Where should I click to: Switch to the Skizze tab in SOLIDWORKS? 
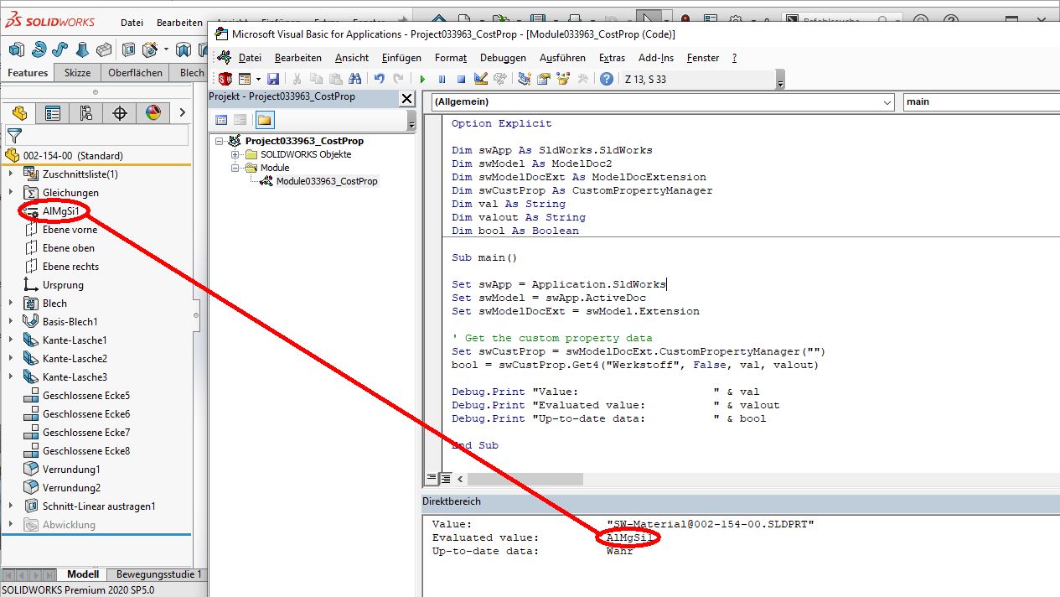[77, 73]
